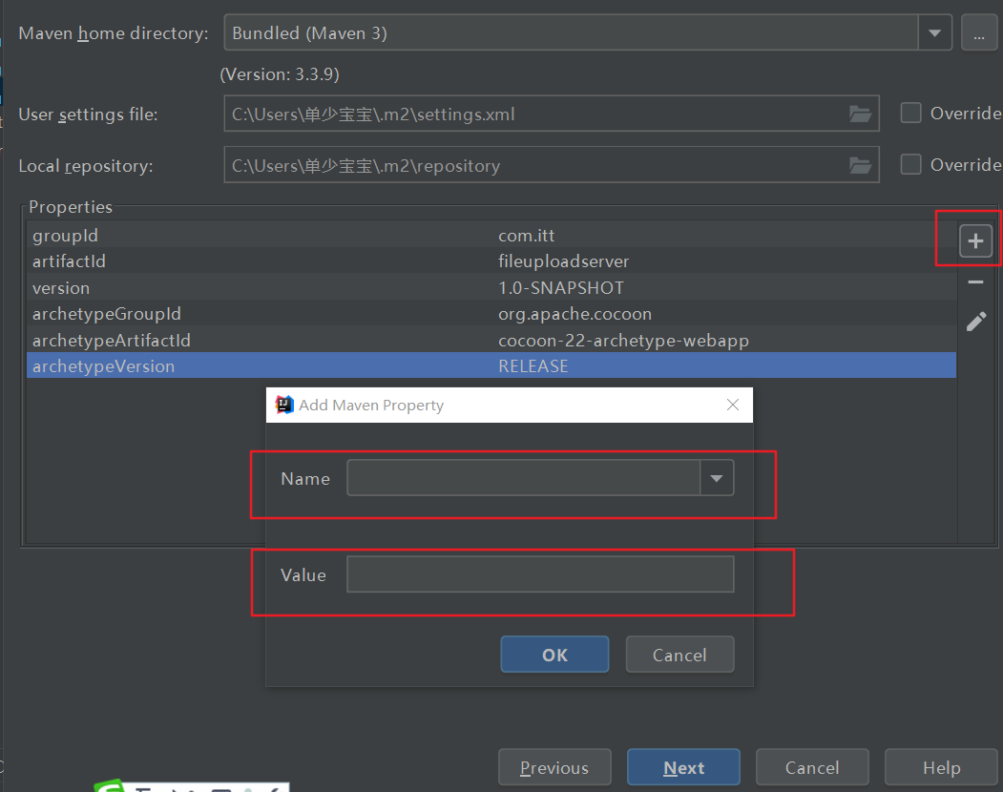This screenshot has width=1003, height=792.
Task: Click the com.itt value cell
Action: point(527,236)
